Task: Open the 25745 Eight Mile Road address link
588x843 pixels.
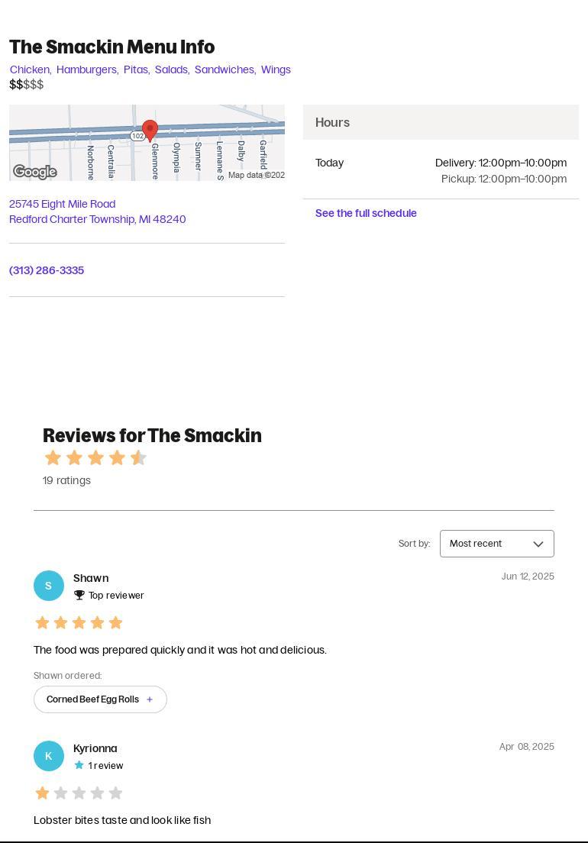Action: pos(62,204)
